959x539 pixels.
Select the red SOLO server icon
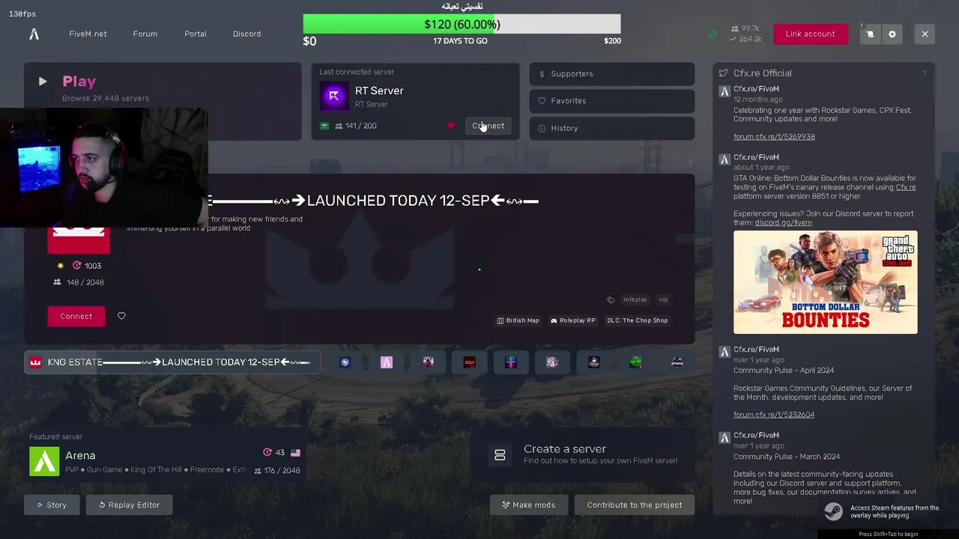pyautogui.click(x=470, y=362)
